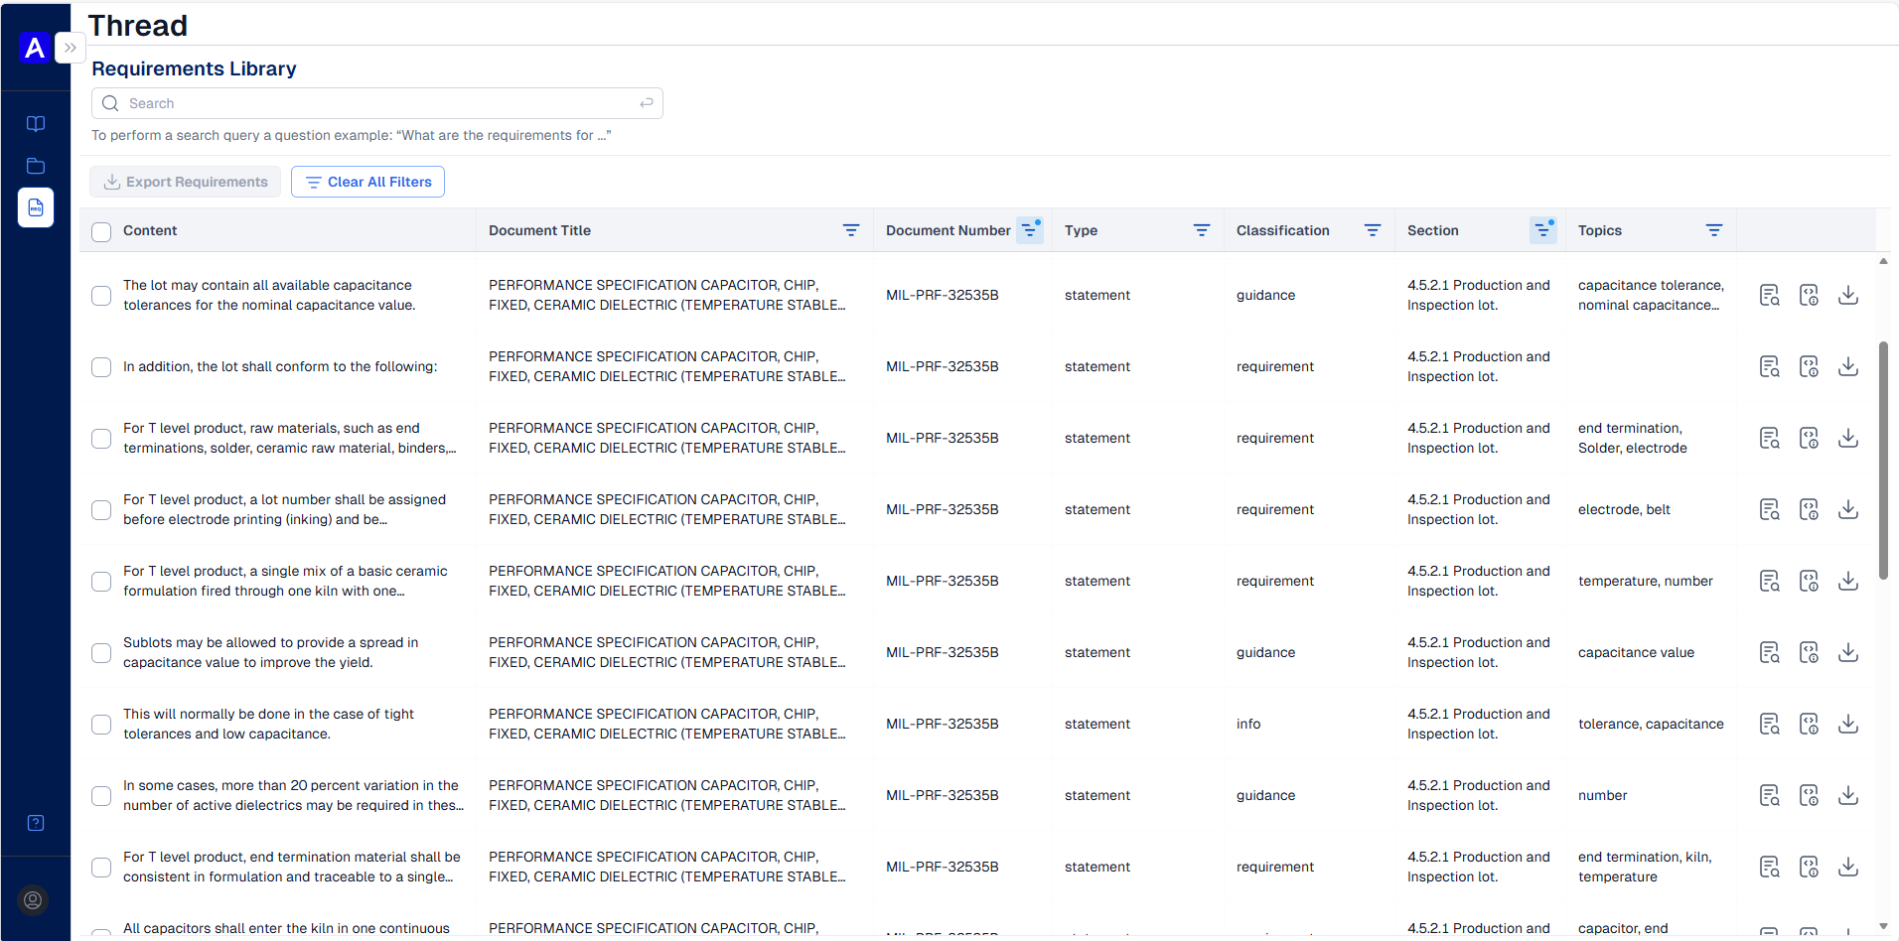
Task: Expand the sidebar with the chevron button
Action: coord(71,48)
